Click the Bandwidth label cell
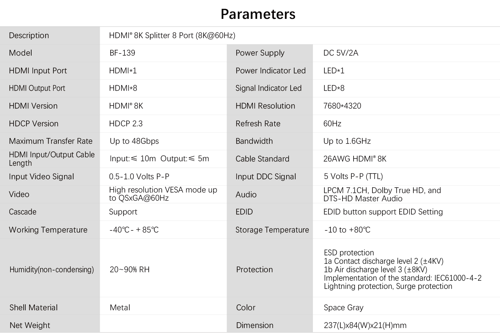The image size is (500, 333). (270, 141)
